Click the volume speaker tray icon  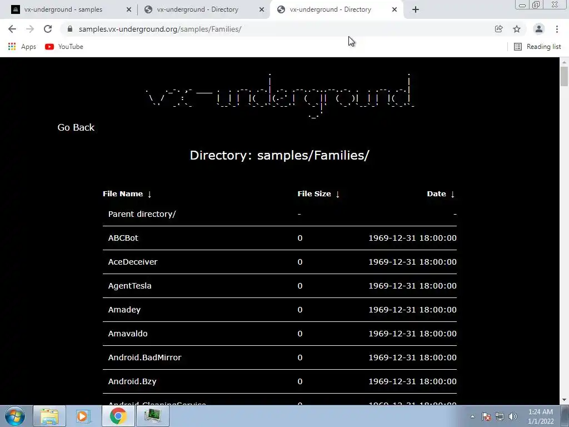point(513,416)
